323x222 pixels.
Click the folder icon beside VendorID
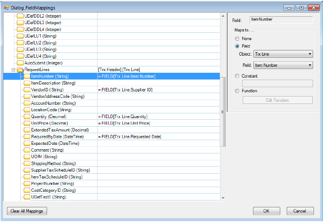coord(27,90)
